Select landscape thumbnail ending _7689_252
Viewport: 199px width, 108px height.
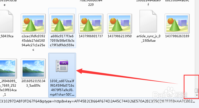tap(8, 68)
